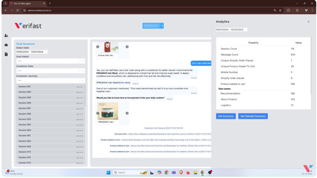Click the previous arrow on PRESERVE Hair carousel
The height and width of the screenshot is (178, 317).
[98, 113]
